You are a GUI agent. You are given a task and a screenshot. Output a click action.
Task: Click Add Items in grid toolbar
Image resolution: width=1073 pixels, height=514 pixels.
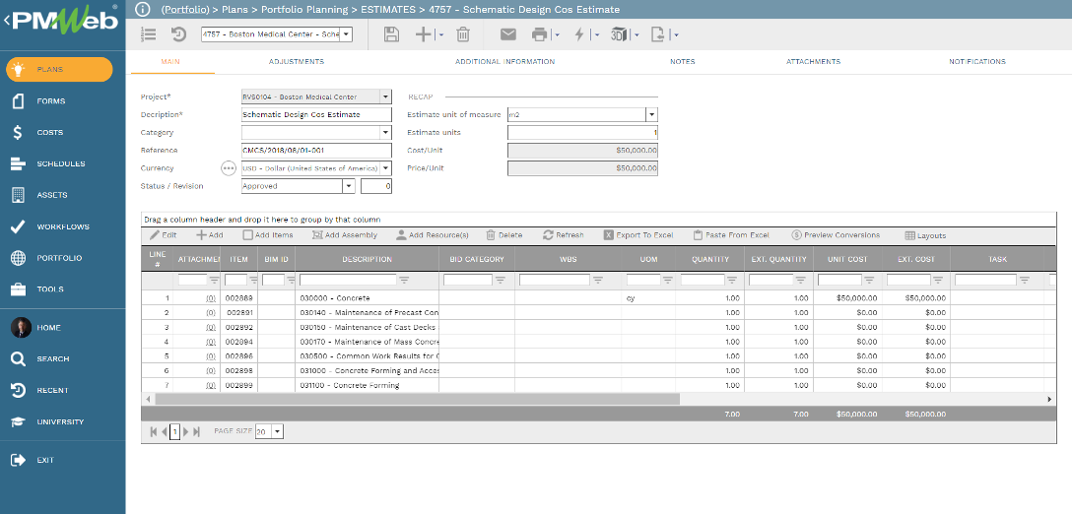tap(268, 235)
